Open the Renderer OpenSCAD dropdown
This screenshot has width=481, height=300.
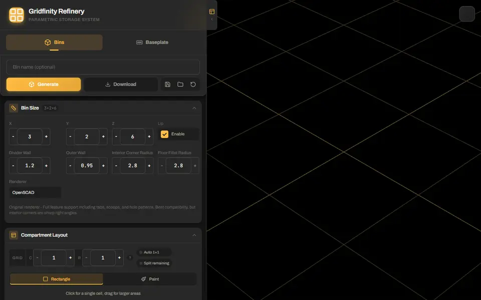coord(35,192)
